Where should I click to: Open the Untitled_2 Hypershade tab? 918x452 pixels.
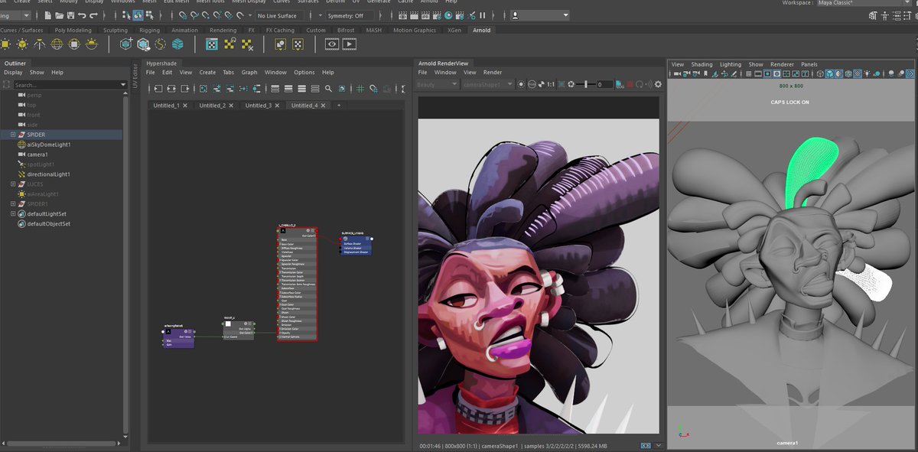click(212, 105)
